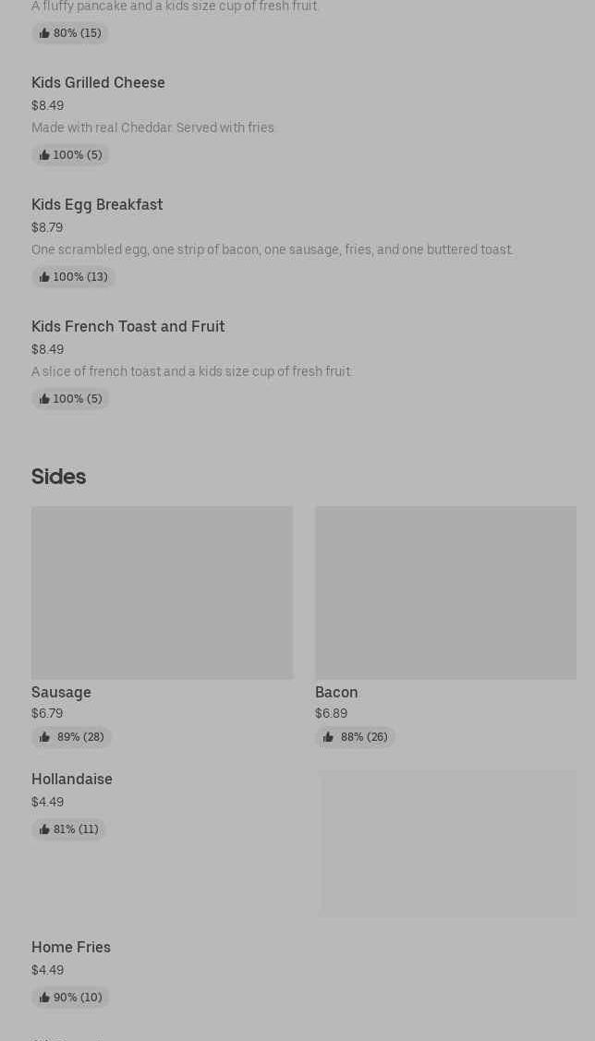The width and height of the screenshot is (595, 1041).
Task: Click Kids French Toast thumbs-up rating icon
Action: tap(44, 399)
